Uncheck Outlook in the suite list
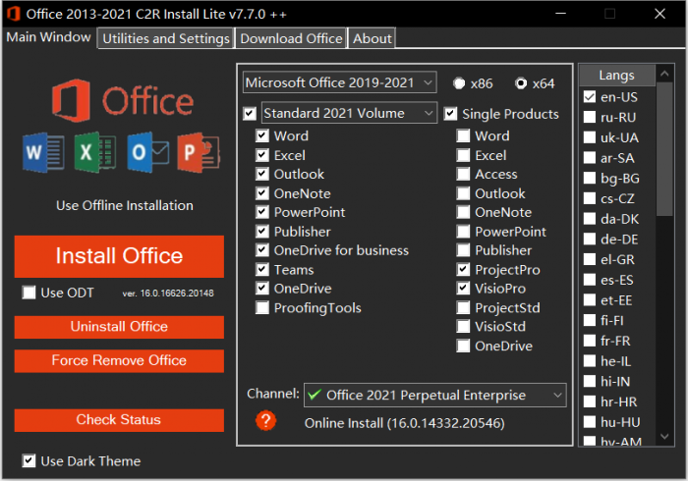 tap(262, 174)
